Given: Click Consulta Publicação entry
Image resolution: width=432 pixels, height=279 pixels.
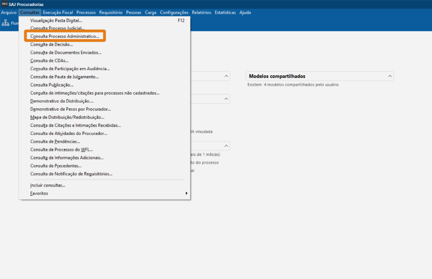Looking at the screenshot, I should coord(52,85).
